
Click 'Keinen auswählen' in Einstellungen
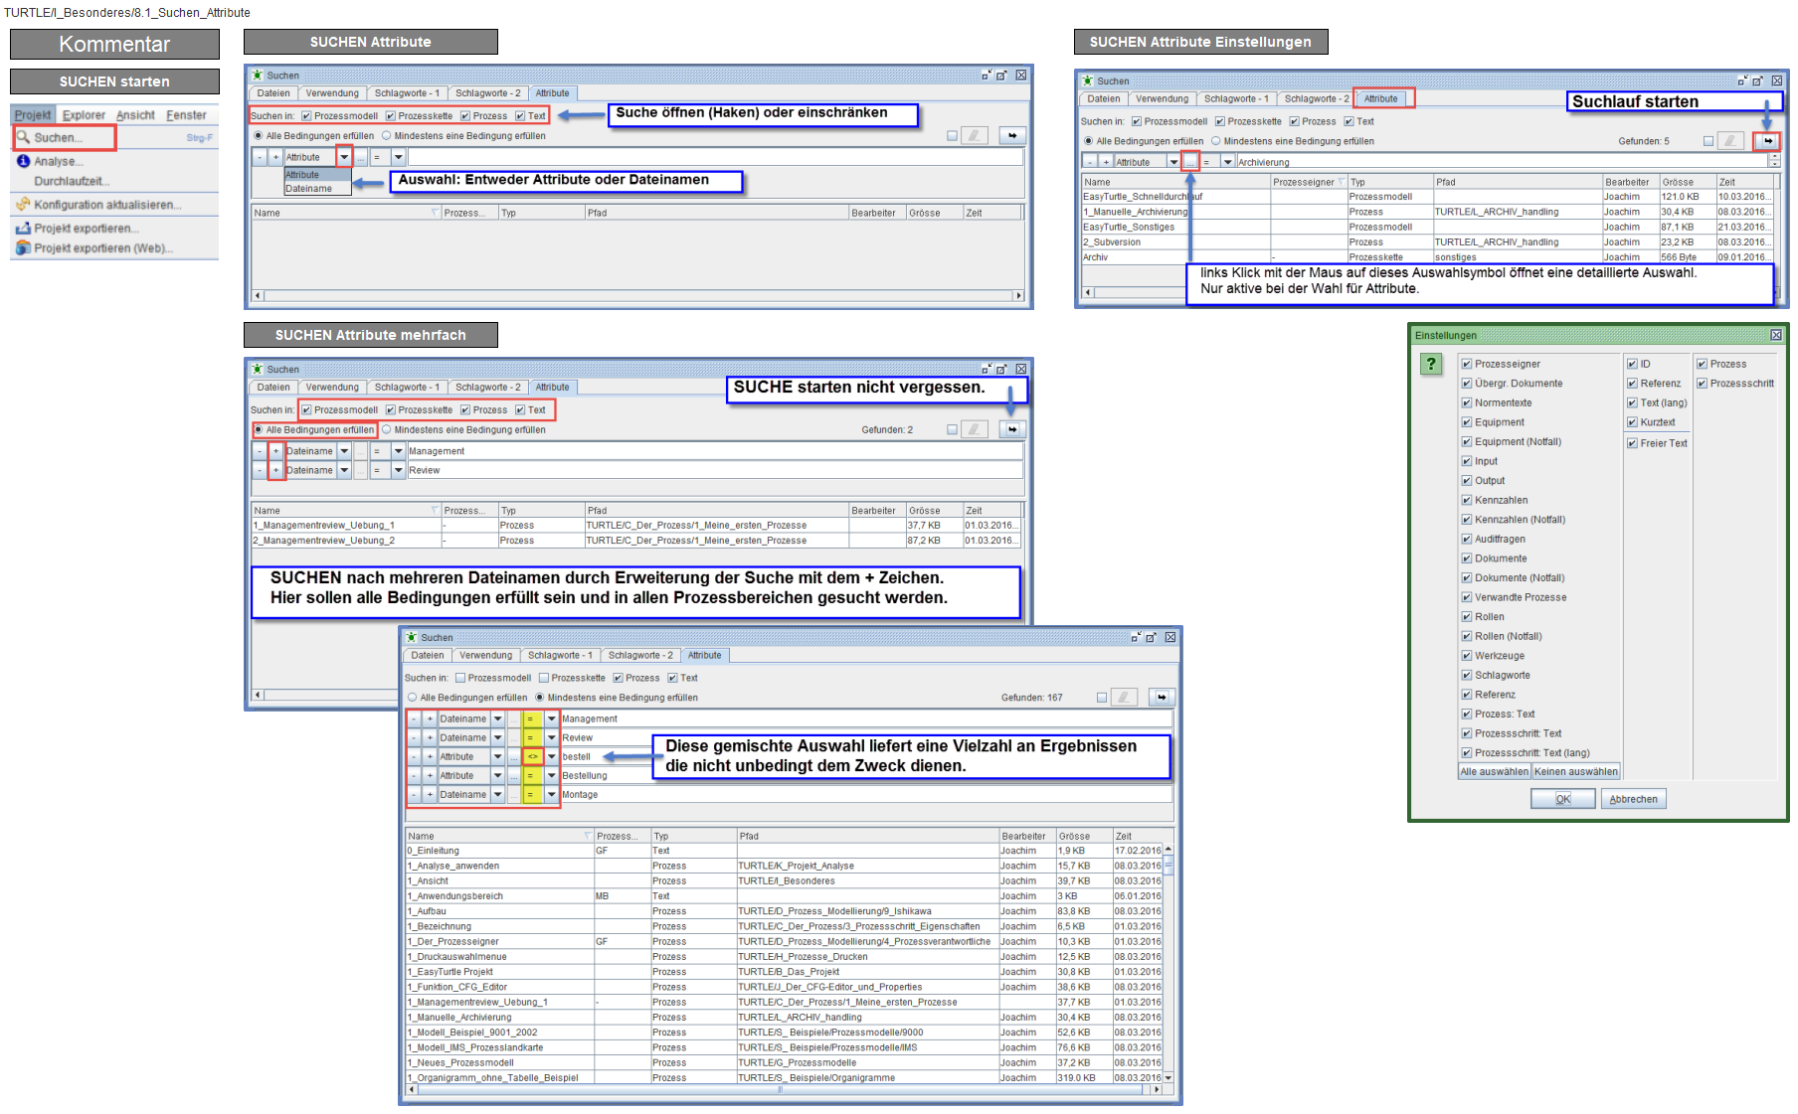pos(1575,771)
